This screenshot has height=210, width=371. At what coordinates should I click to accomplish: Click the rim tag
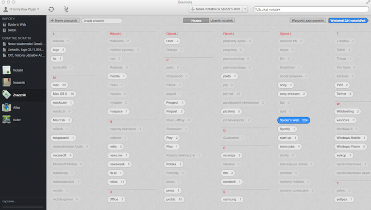(x=228, y=173)
